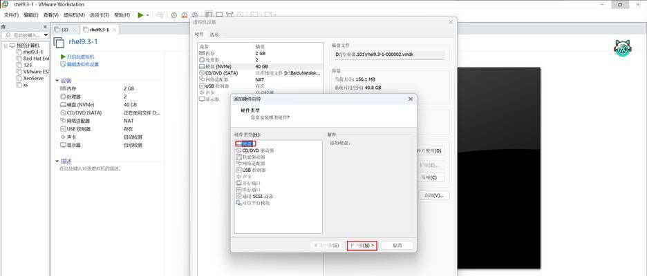Viewport: 647px width, 276px height.
Task: Click CD/DVD (SATA) icon in main window devices
Action: tap(63, 113)
